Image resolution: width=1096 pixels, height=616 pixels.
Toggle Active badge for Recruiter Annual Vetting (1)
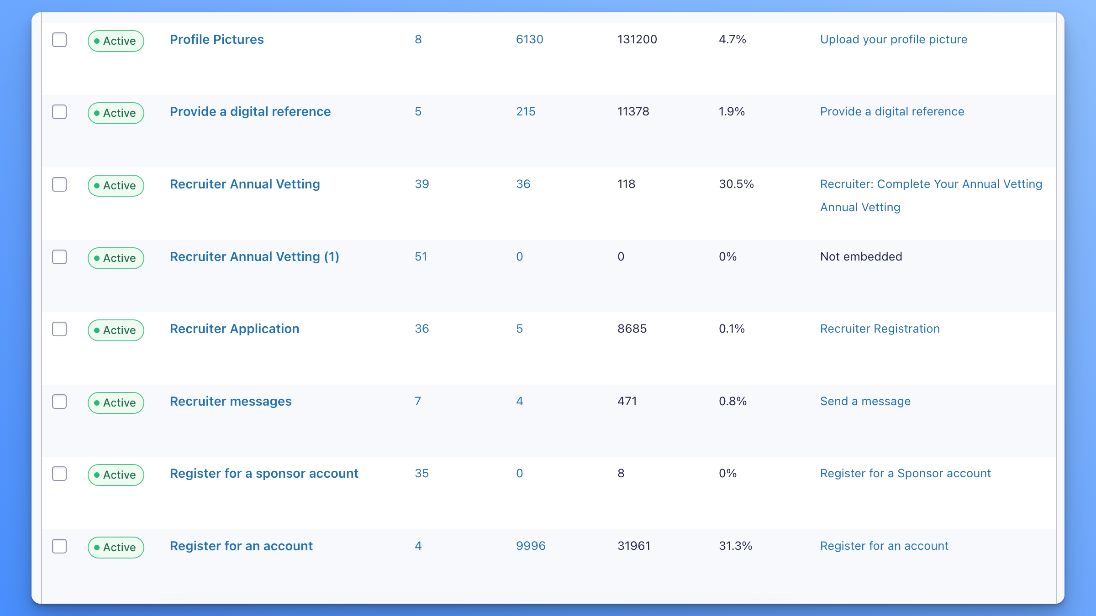(x=116, y=258)
